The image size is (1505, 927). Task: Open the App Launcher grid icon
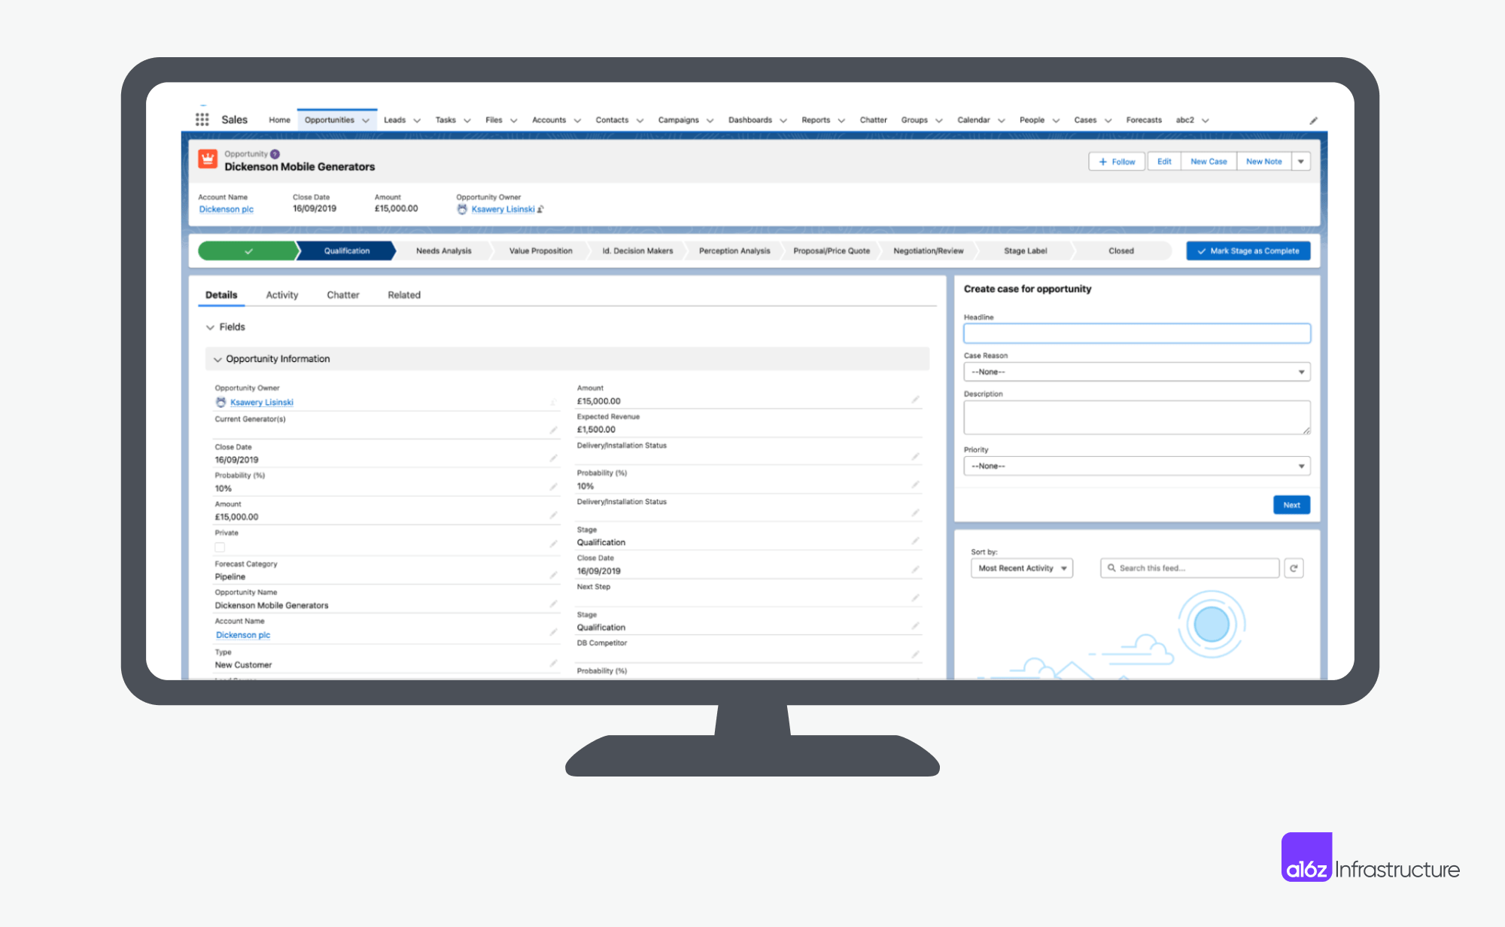click(x=202, y=120)
